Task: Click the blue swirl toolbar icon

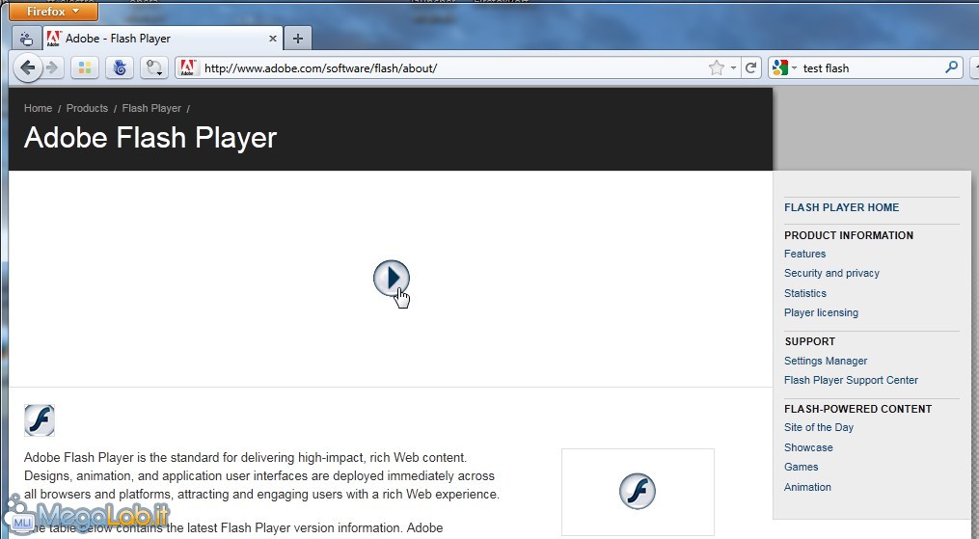Action: tap(120, 67)
